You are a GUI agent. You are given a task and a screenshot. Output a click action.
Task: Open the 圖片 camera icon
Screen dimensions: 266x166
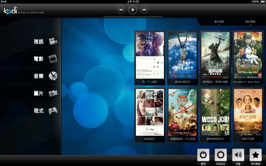[53, 93]
